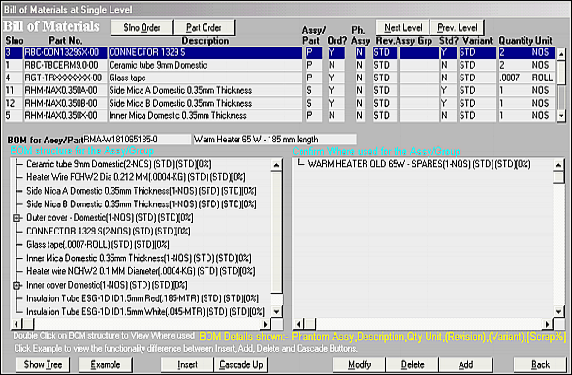Expand the Outer cover - Domestic node
Viewport: 572px width, 375px height.
(x=16, y=218)
